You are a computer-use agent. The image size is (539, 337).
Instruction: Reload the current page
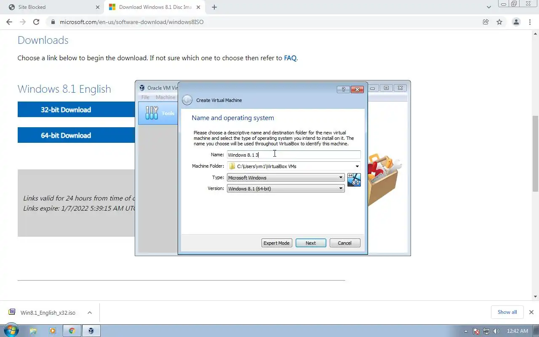tap(36, 22)
